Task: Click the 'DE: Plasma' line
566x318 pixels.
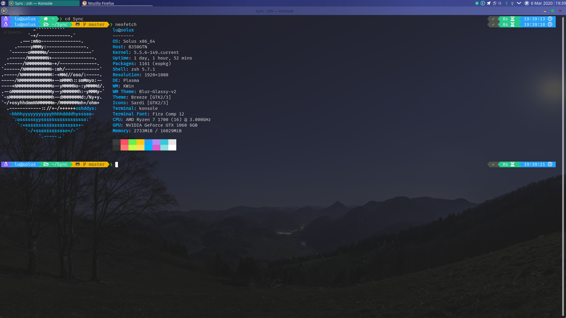Action: pyautogui.click(x=126, y=80)
